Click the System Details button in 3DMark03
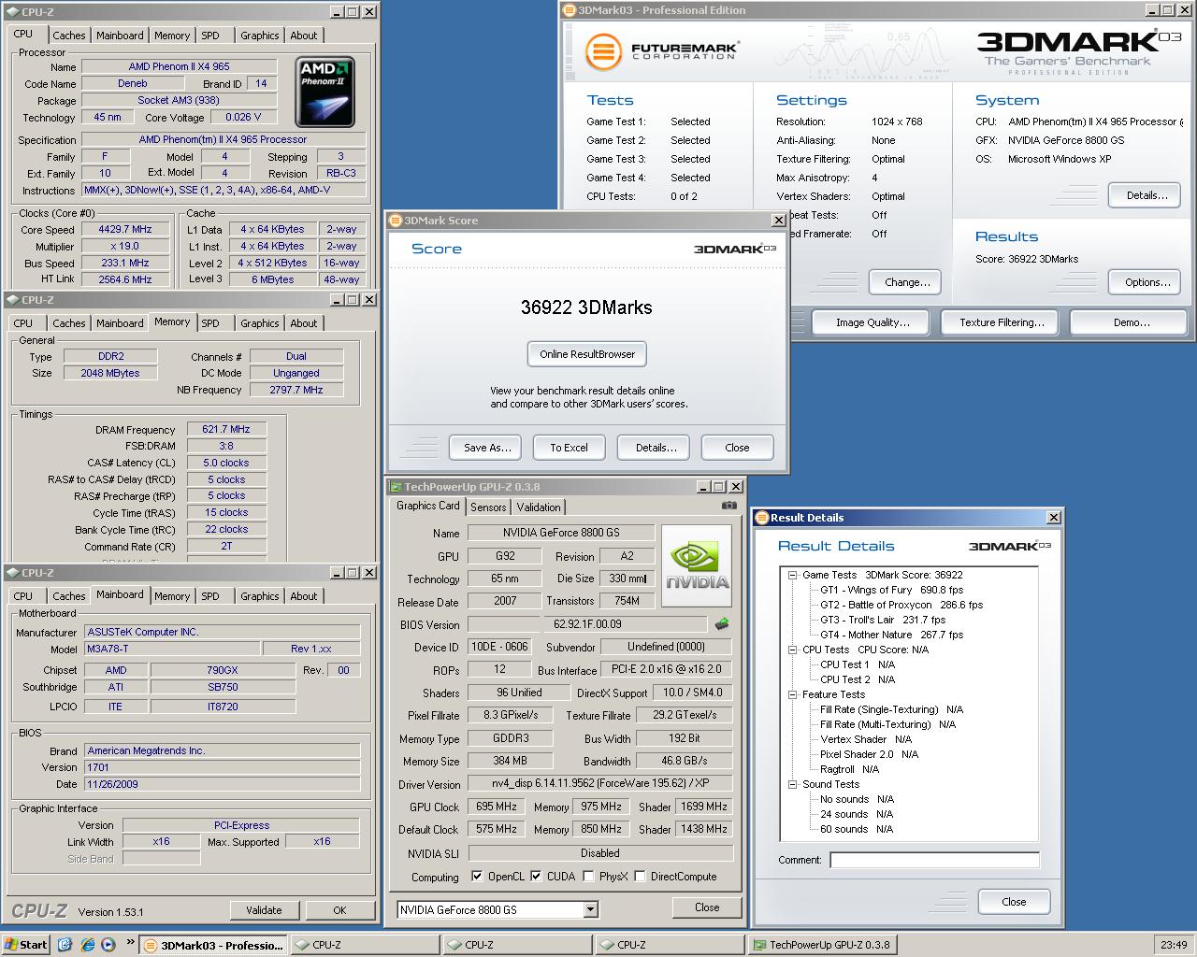Viewport: 1197px width, 957px height. click(x=1147, y=195)
